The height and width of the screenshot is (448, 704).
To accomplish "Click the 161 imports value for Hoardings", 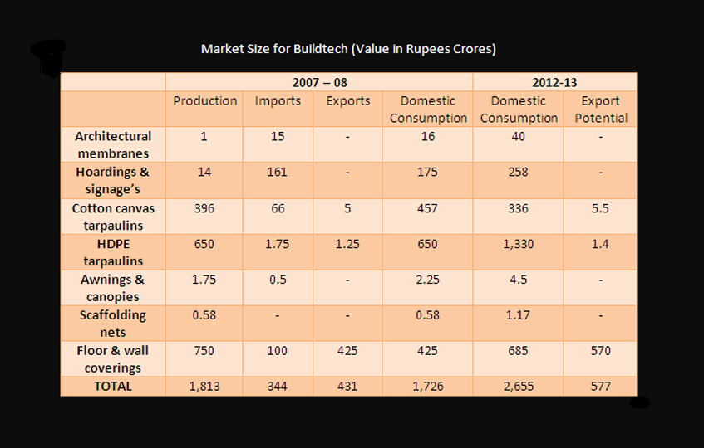I will [x=278, y=172].
